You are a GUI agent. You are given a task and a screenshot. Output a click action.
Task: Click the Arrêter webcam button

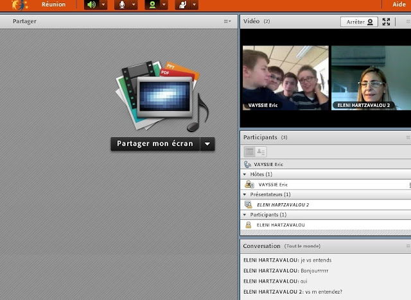pos(359,22)
